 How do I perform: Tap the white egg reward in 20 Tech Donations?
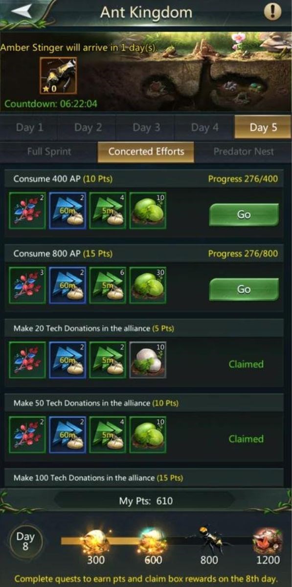[x=147, y=360]
